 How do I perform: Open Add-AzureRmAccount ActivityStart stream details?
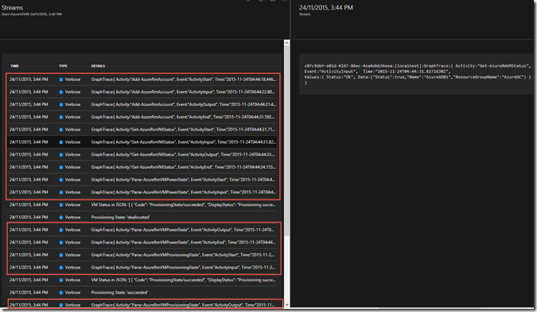point(142,79)
